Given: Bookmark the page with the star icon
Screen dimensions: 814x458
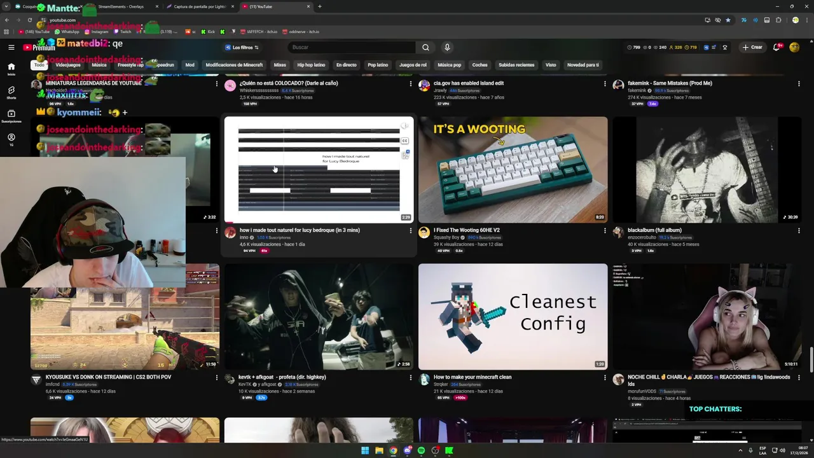Looking at the screenshot, I should pyautogui.click(x=728, y=20).
